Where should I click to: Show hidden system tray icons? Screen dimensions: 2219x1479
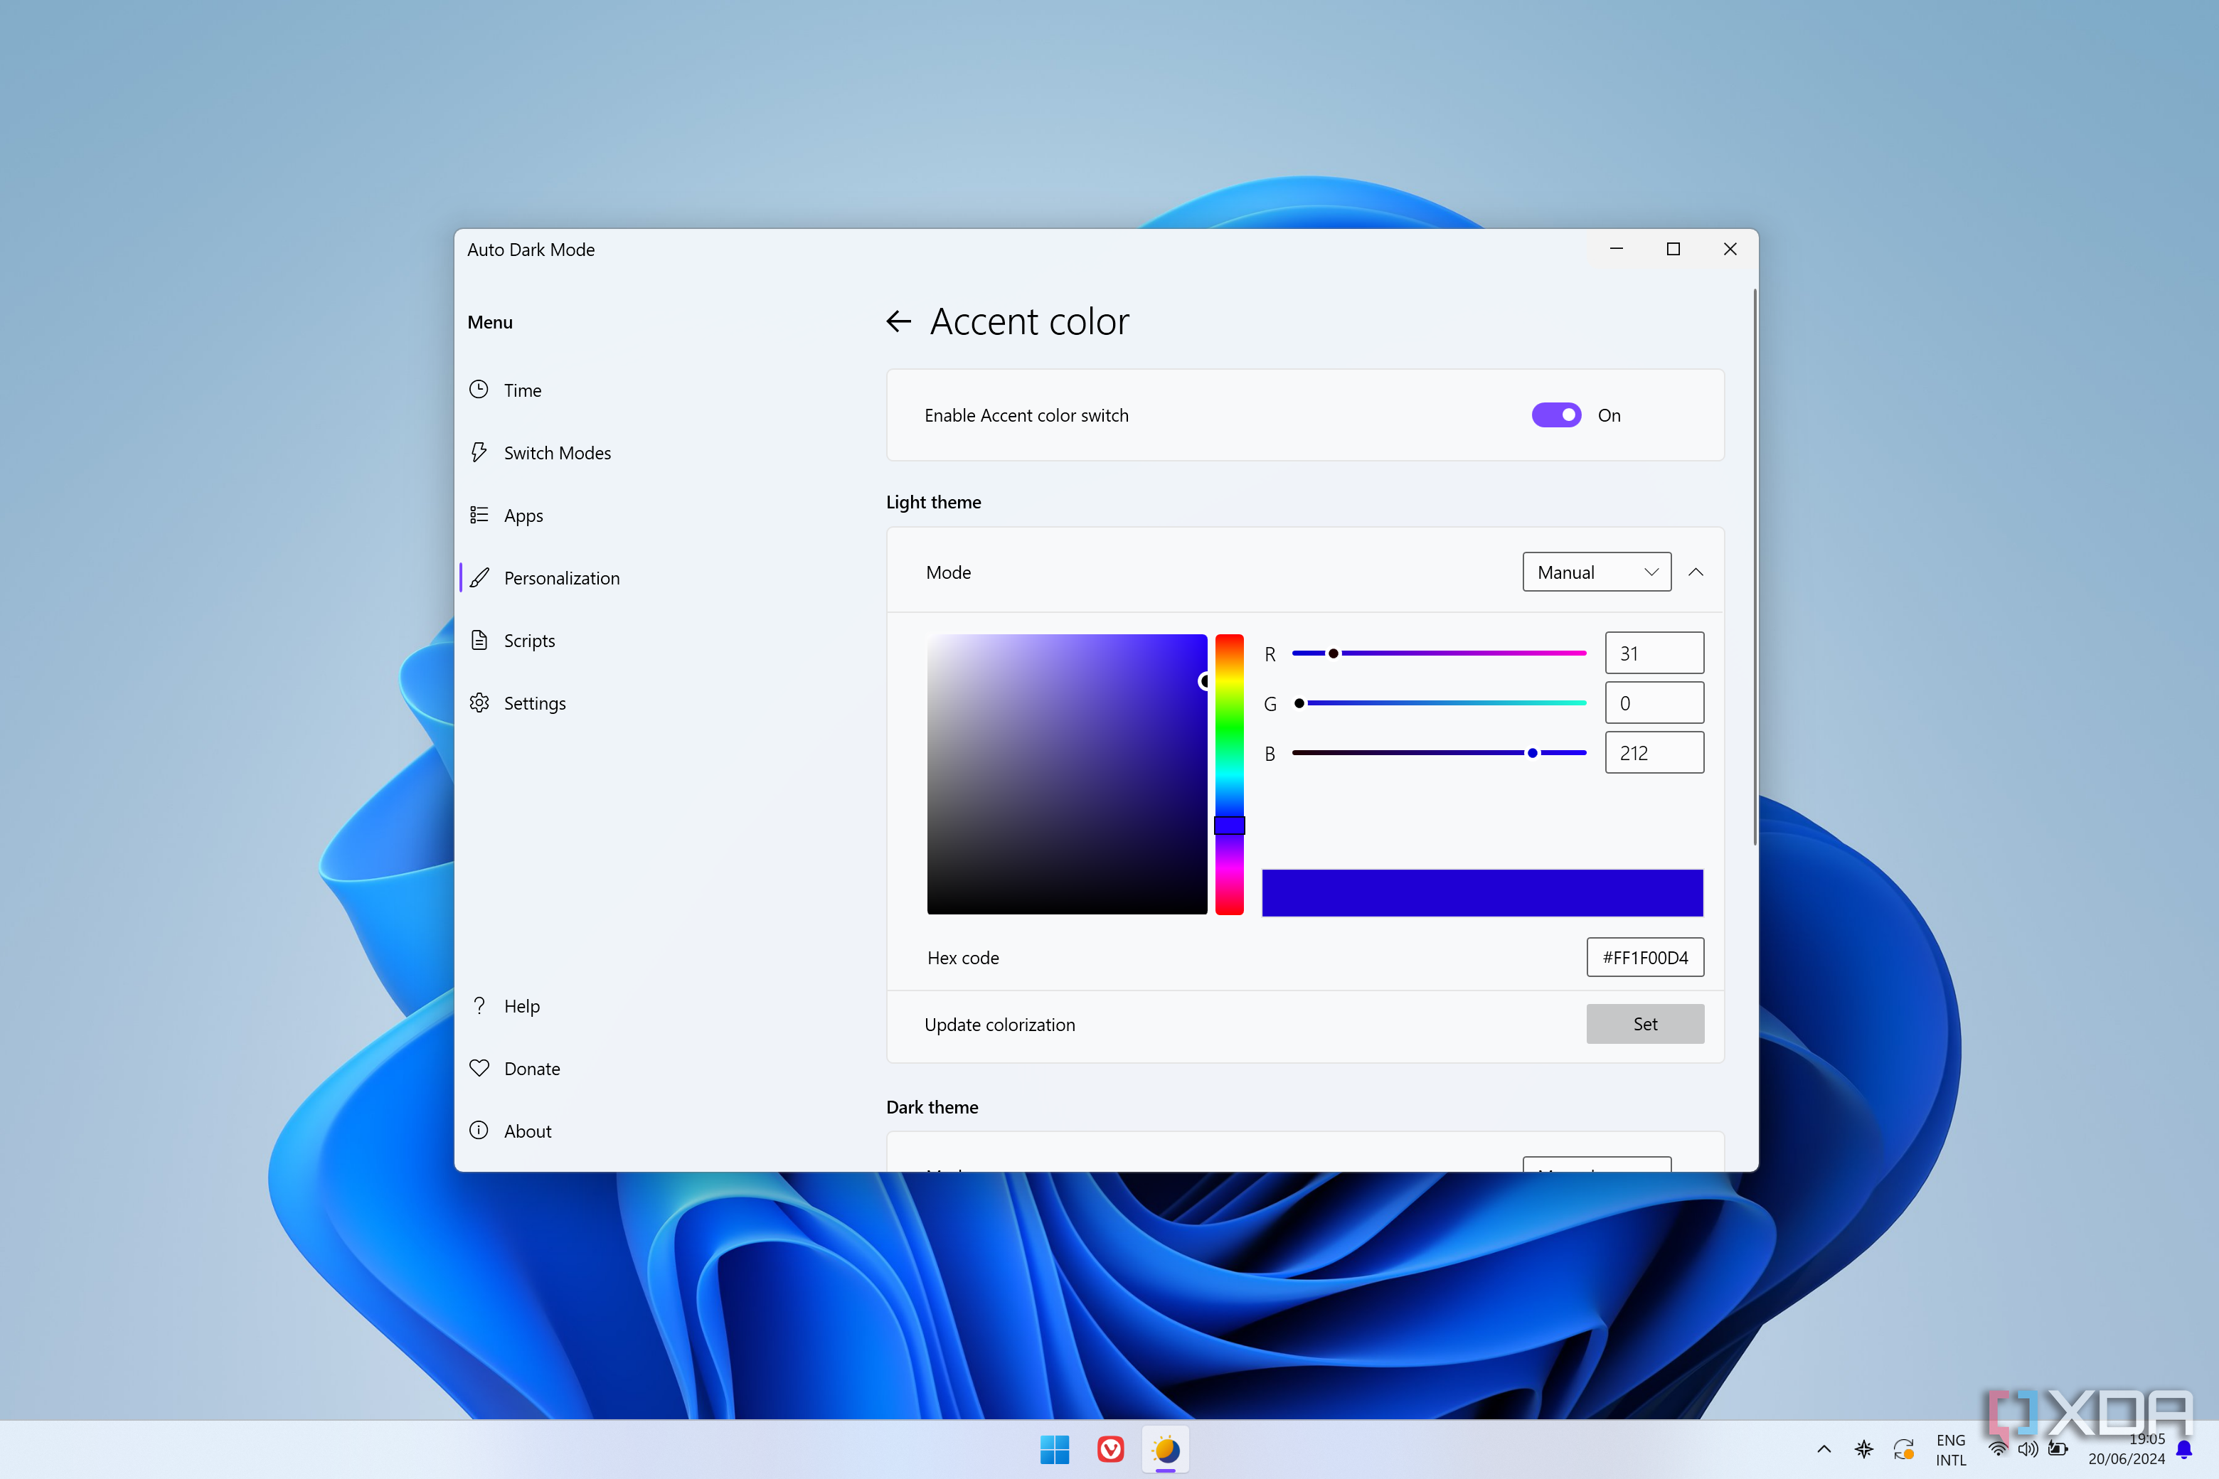(1824, 1449)
